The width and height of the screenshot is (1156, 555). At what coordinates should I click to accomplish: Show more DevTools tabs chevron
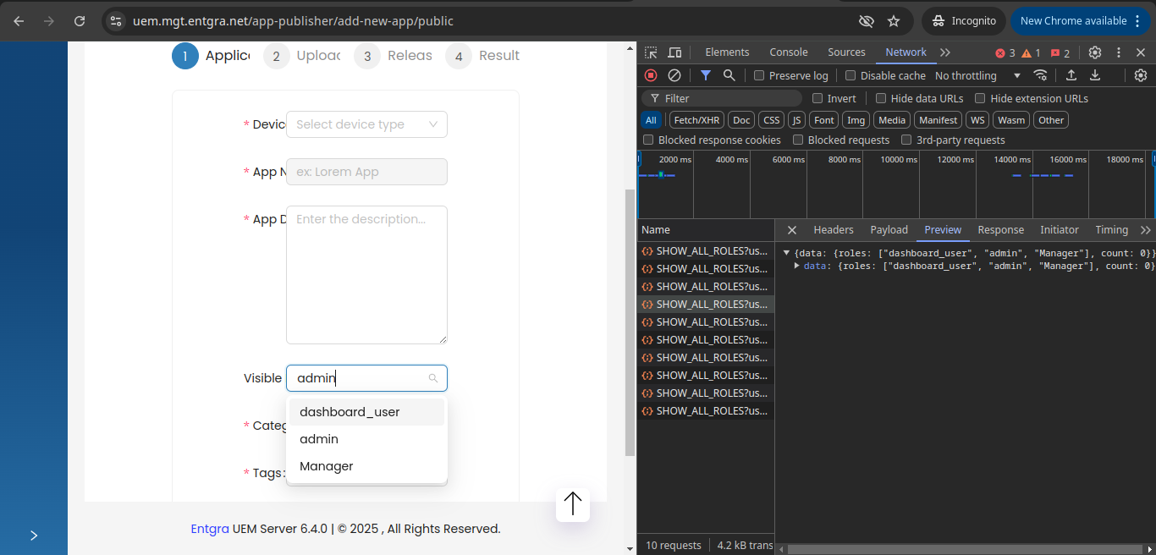pyautogui.click(x=945, y=52)
